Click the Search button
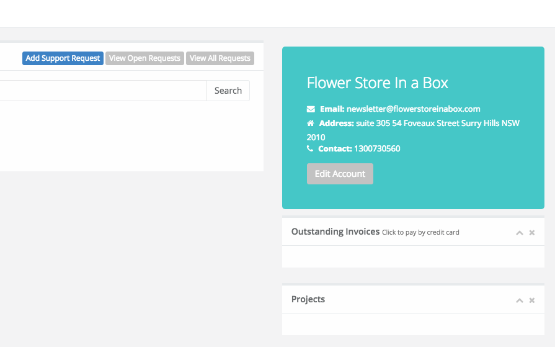Screen dimensions: 555x347 (x=228, y=91)
